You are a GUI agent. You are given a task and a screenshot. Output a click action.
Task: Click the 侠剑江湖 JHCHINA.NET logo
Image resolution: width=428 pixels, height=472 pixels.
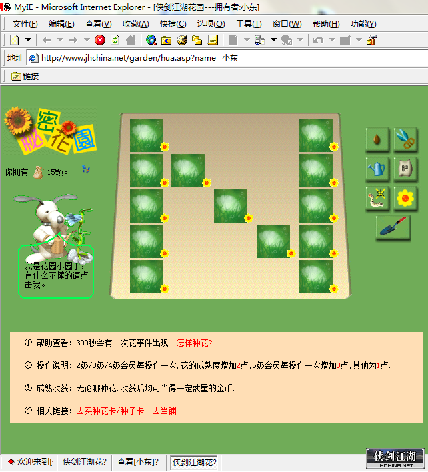point(395,459)
